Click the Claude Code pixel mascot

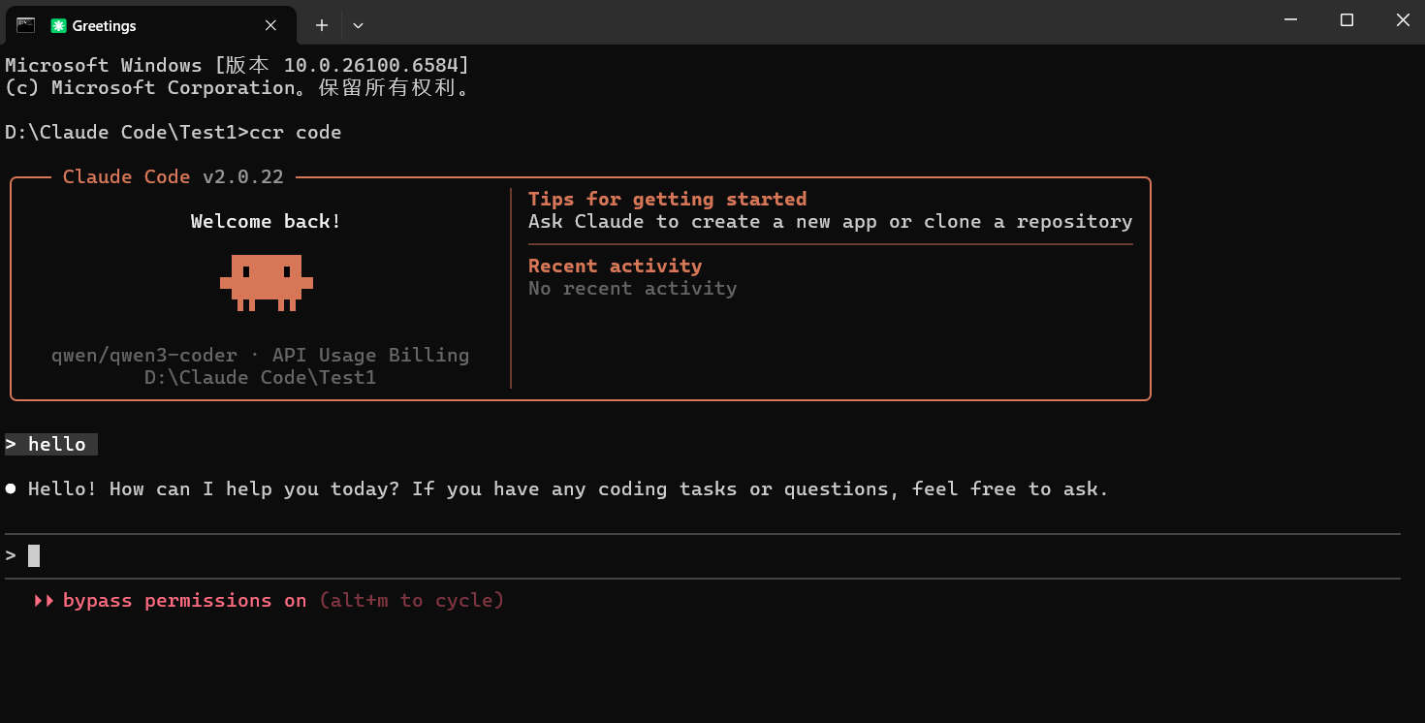click(267, 282)
